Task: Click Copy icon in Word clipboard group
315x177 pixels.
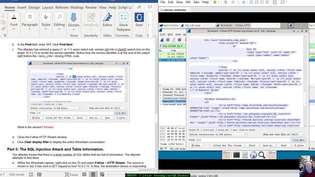Action: [x=3, y=22]
